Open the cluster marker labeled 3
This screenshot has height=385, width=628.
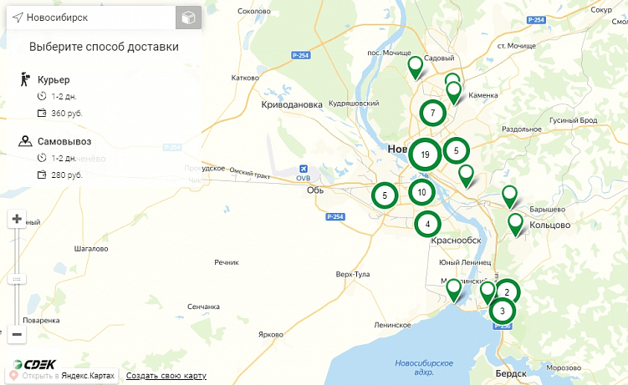tap(503, 311)
